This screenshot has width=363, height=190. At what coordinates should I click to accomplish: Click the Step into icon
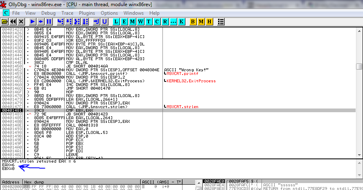[61, 22]
